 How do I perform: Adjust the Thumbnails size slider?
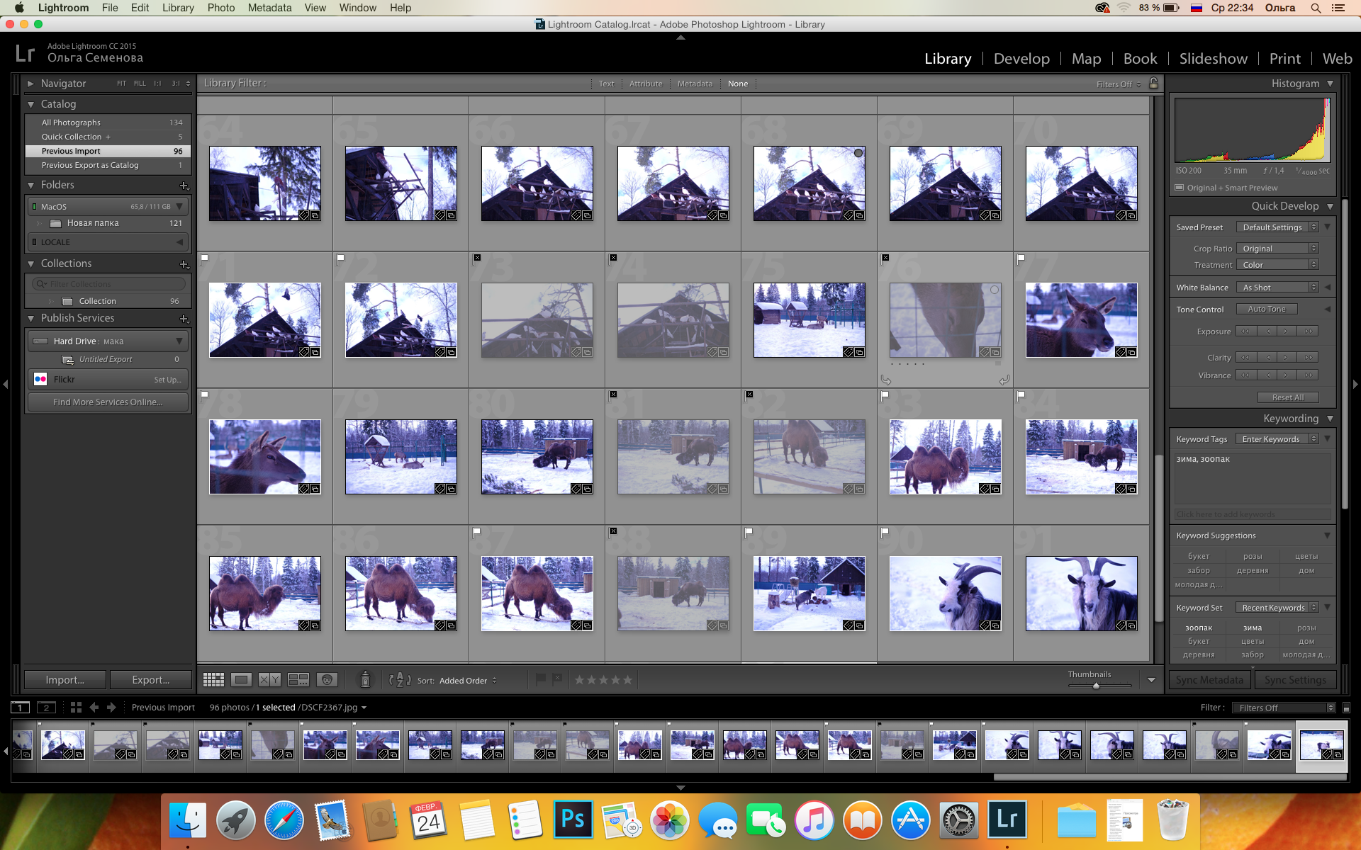1096,686
